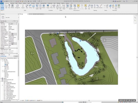The width and height of the screenshot is (138, 103).
Task: Open the File menu tab
Action: coord(2,3)
